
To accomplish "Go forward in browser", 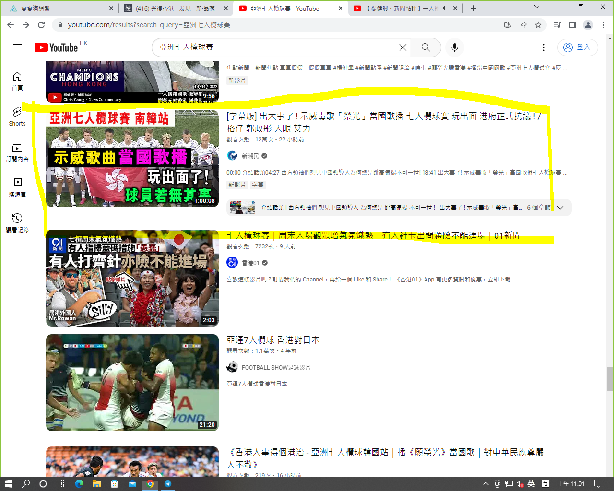I will click(26, 25).
